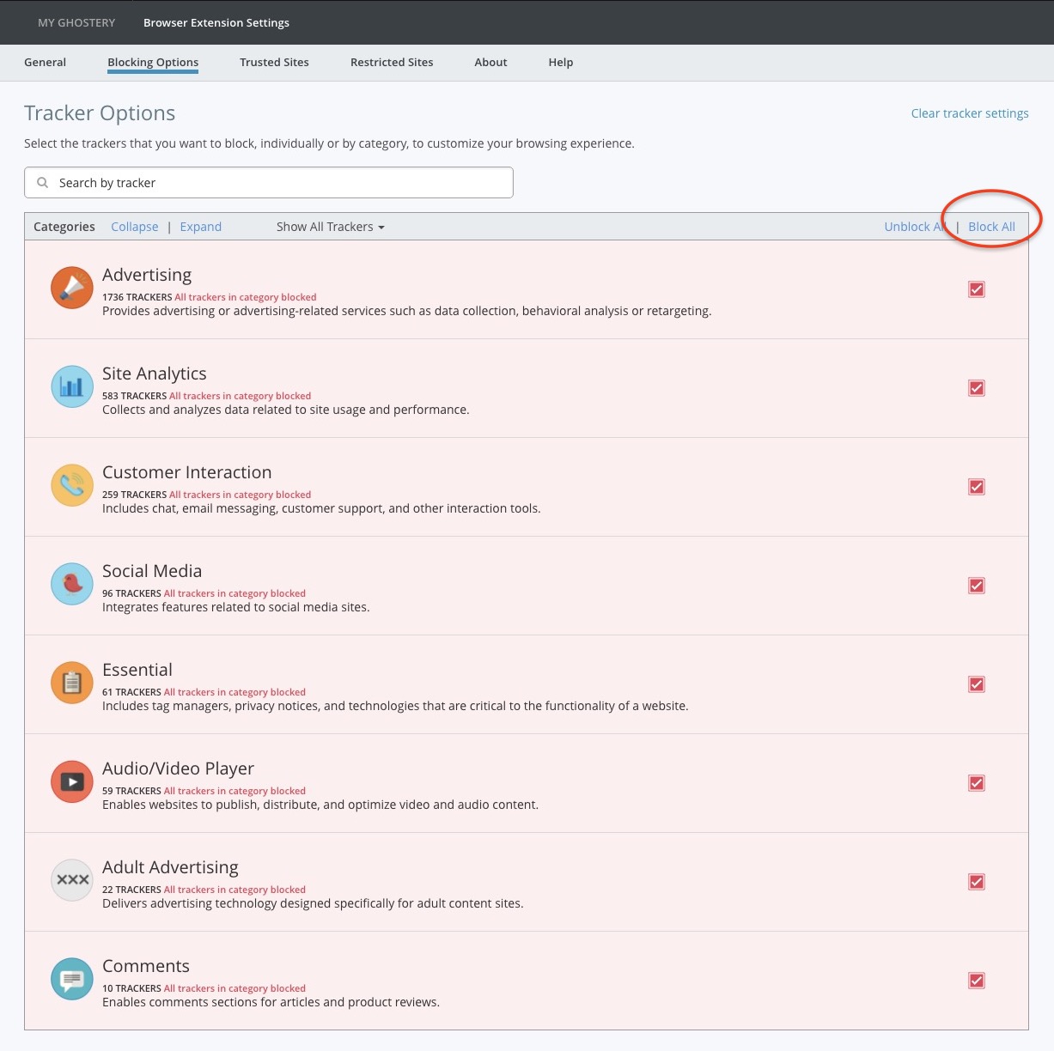This screenshot has width=1054, height=1051.
Task: Click MY GHOSTERY in the header
Action: (x=76, y=22)
